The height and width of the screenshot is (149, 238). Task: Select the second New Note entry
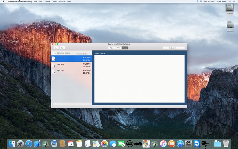pyautogui.click(x=71, y=65)
